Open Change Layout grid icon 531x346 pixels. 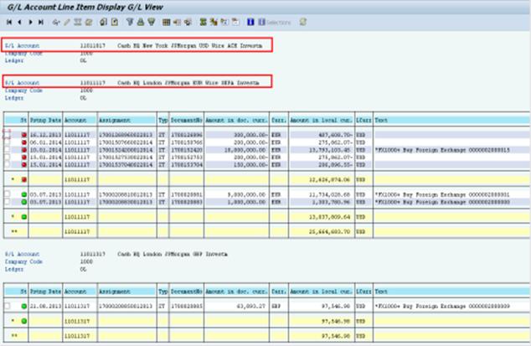[x=166, y=23]
